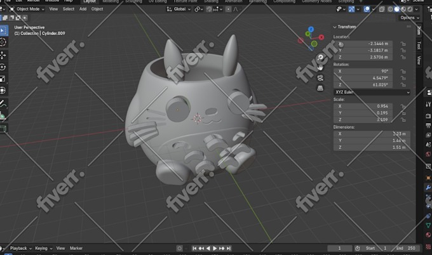Image resolution: width=432 pixels, height=255 pixels.
Task: Open the XYZ Euler rotation mode dropdown
Action: [372, 92]
